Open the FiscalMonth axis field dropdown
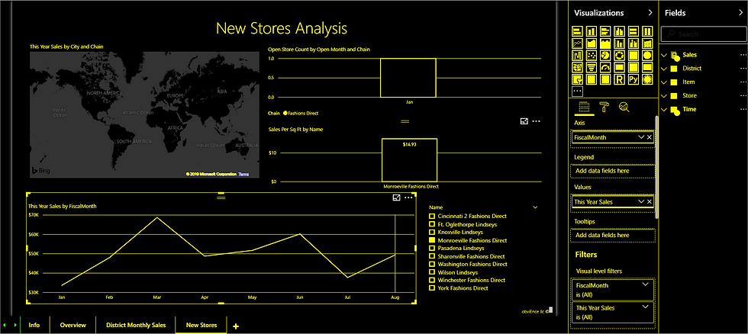The height and width of the screenshot is (334, 748). [641, 137]
